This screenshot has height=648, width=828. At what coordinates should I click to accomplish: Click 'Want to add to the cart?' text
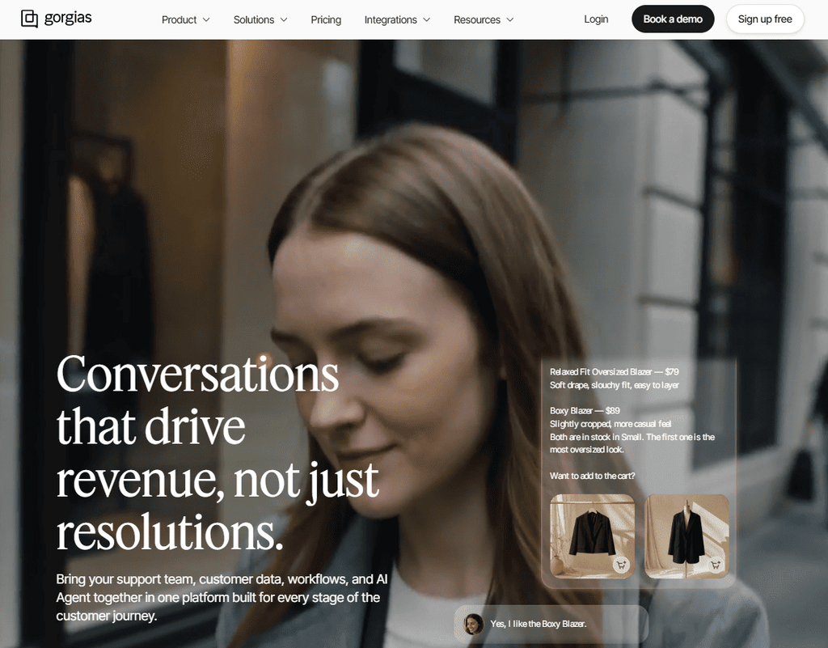tap(592, 476)
